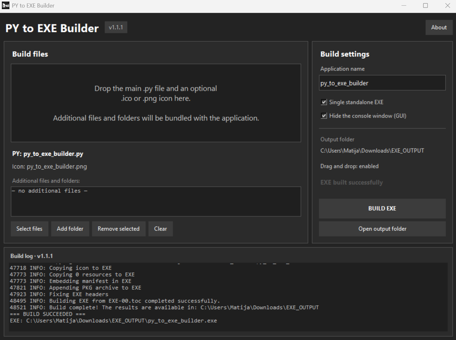The image size is (456, 340).
Task: Open the About dialog
Action: pos(439,27)
